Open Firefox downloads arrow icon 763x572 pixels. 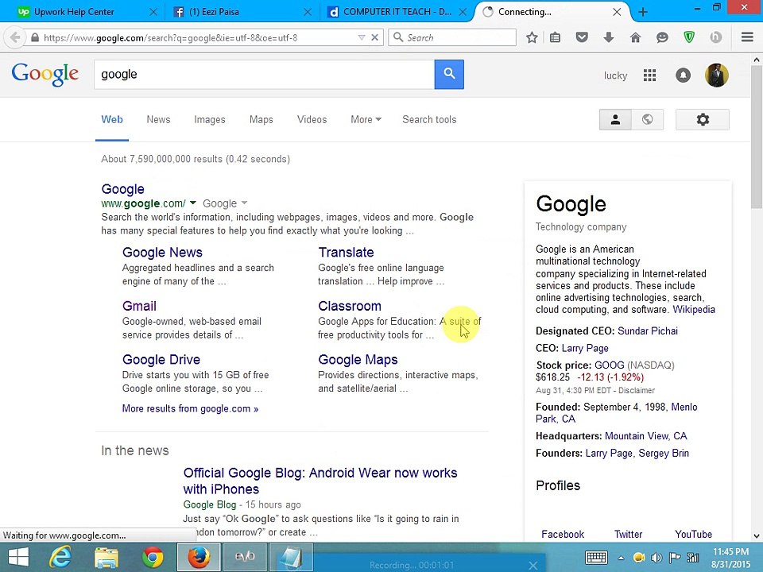(608, 37)
